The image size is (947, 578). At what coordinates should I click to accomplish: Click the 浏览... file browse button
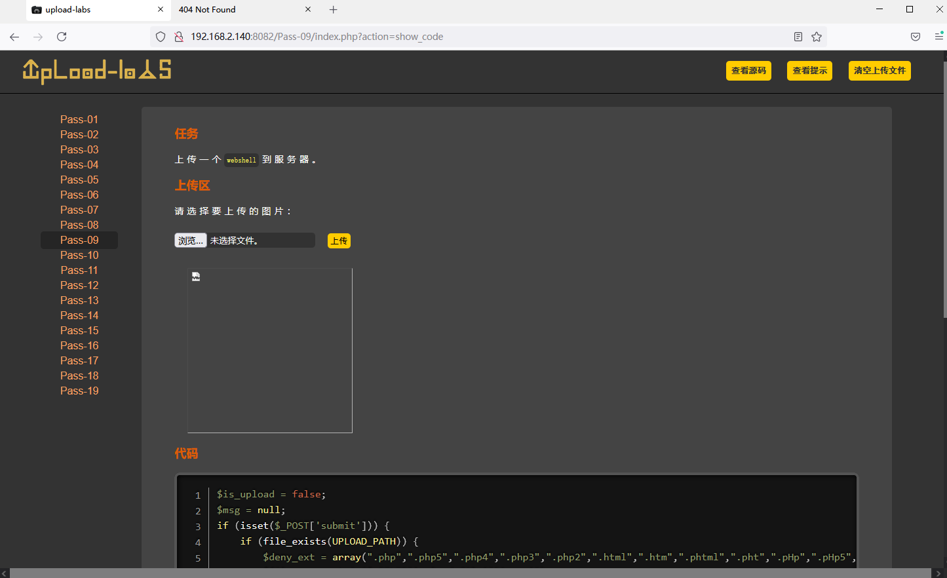coord(191,241)
